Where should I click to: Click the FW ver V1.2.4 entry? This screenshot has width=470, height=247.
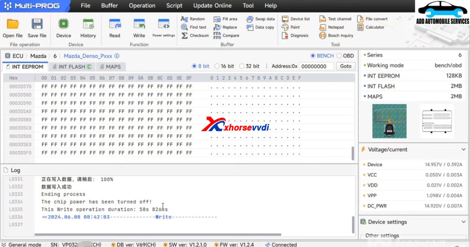pyautogui.click(x=234, y=245)
